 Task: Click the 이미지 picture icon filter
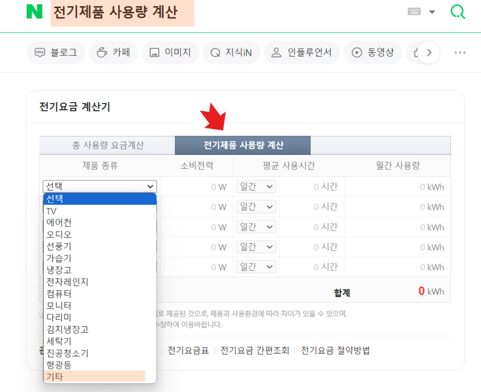tap(170, 52)
